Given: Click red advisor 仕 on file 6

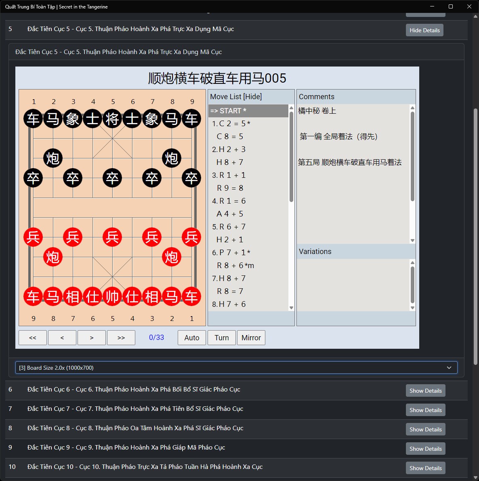Looking at the screenshot, I should click(x=92, y=296).
